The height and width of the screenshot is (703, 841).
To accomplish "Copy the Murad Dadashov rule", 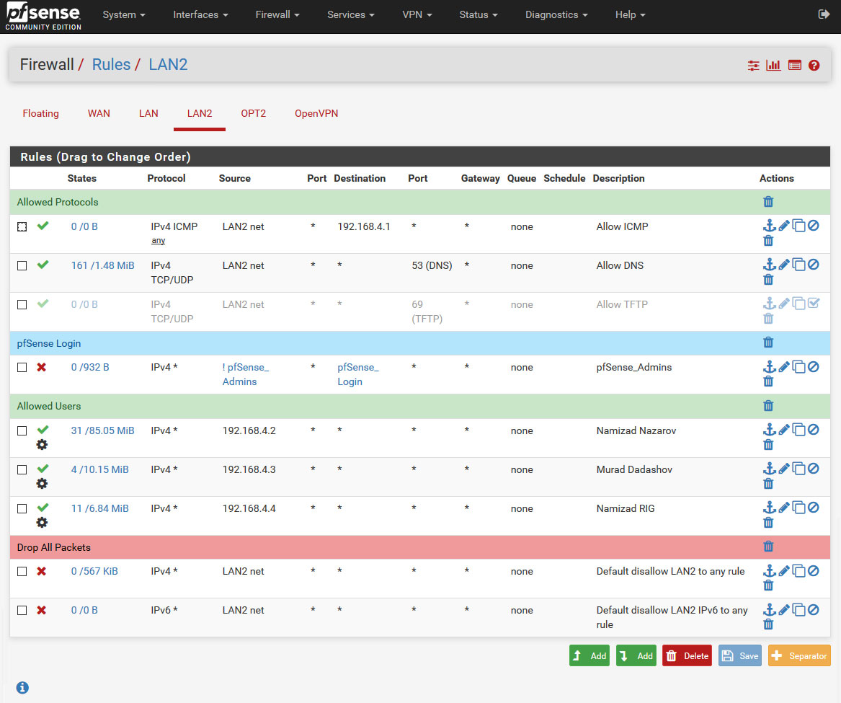I will tap(798, 469).
